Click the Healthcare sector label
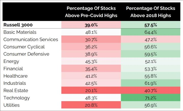Viewport: 183px width, 111px height. 15,76
